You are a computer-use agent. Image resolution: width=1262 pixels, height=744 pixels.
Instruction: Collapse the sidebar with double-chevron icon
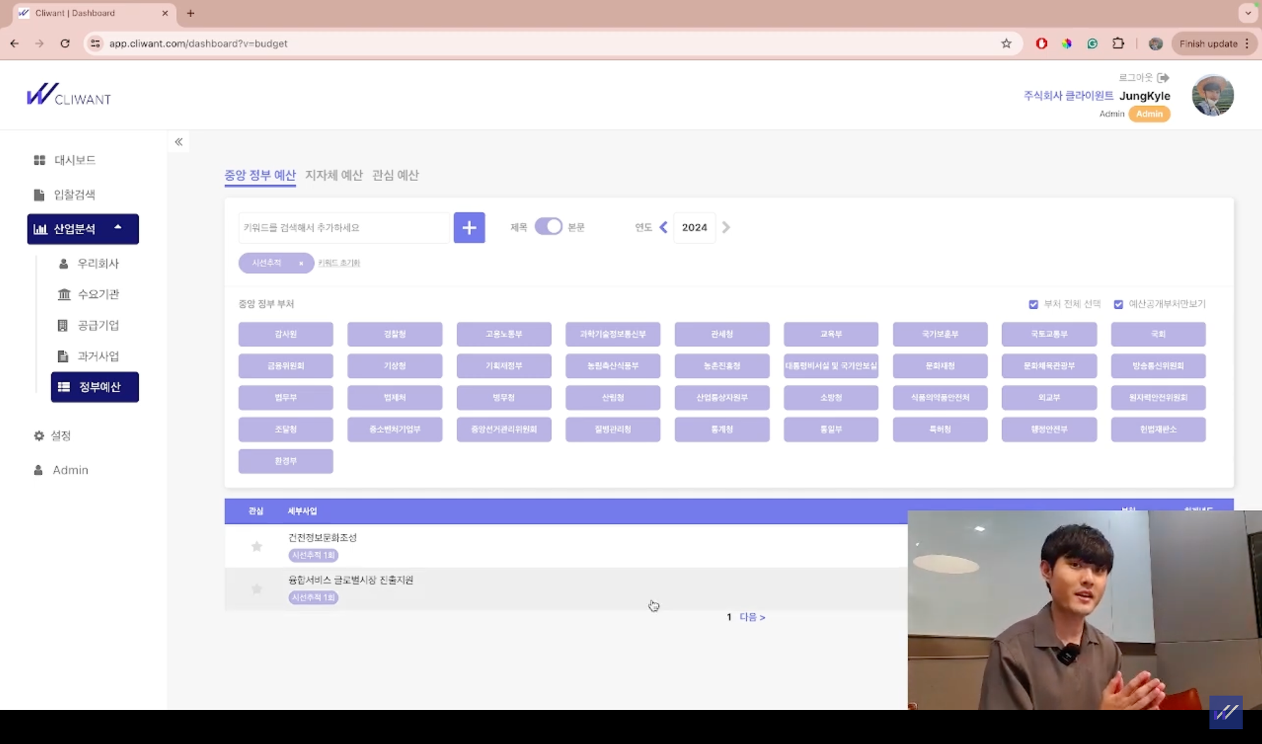(179, 142)
